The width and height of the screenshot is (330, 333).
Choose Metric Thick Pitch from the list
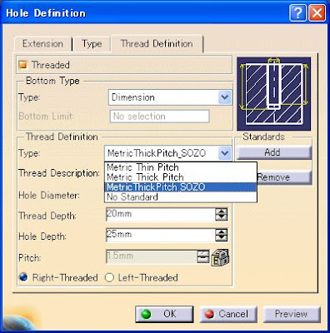(x=181, y=177)
